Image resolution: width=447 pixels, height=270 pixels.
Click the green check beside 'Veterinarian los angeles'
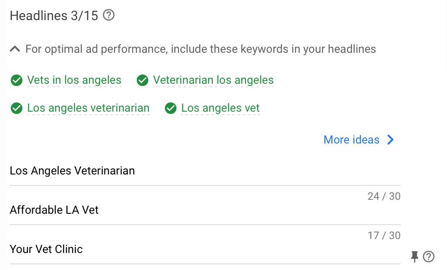(142, 81)
